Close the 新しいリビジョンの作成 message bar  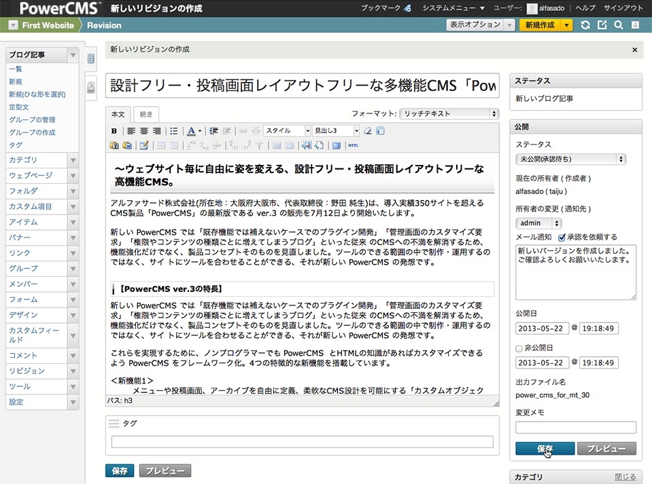point(634,50)
